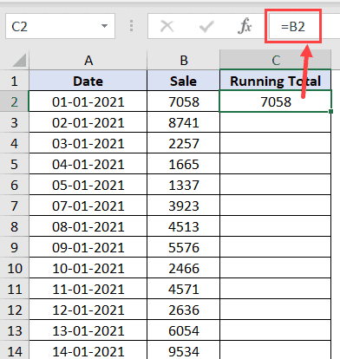Click the fill handle on cell C2
The image size is (340, 359).
click(x=330, y=112)
